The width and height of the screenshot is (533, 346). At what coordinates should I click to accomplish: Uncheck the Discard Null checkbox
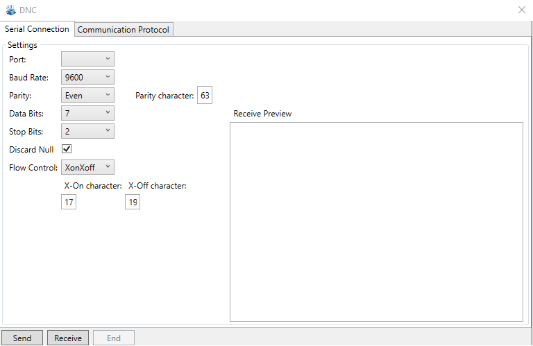click(x=67, y=148)
